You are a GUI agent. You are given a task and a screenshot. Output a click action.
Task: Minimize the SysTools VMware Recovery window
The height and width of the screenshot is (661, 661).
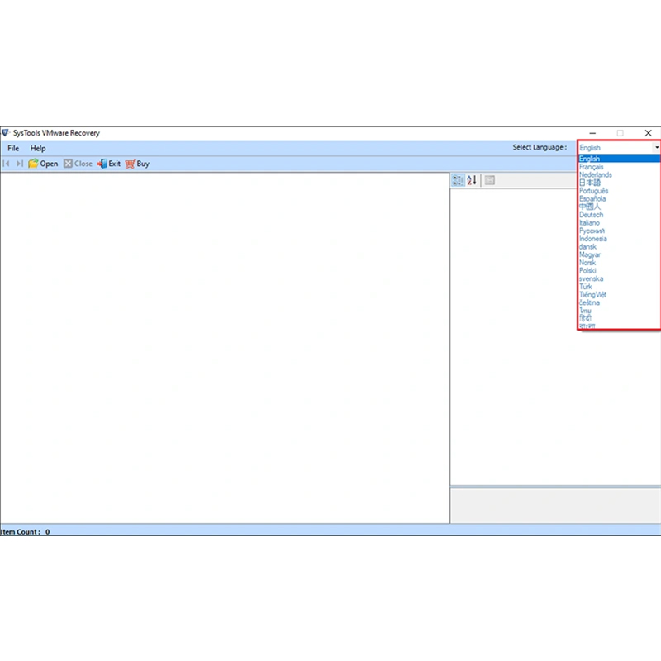tap(592, 133)
